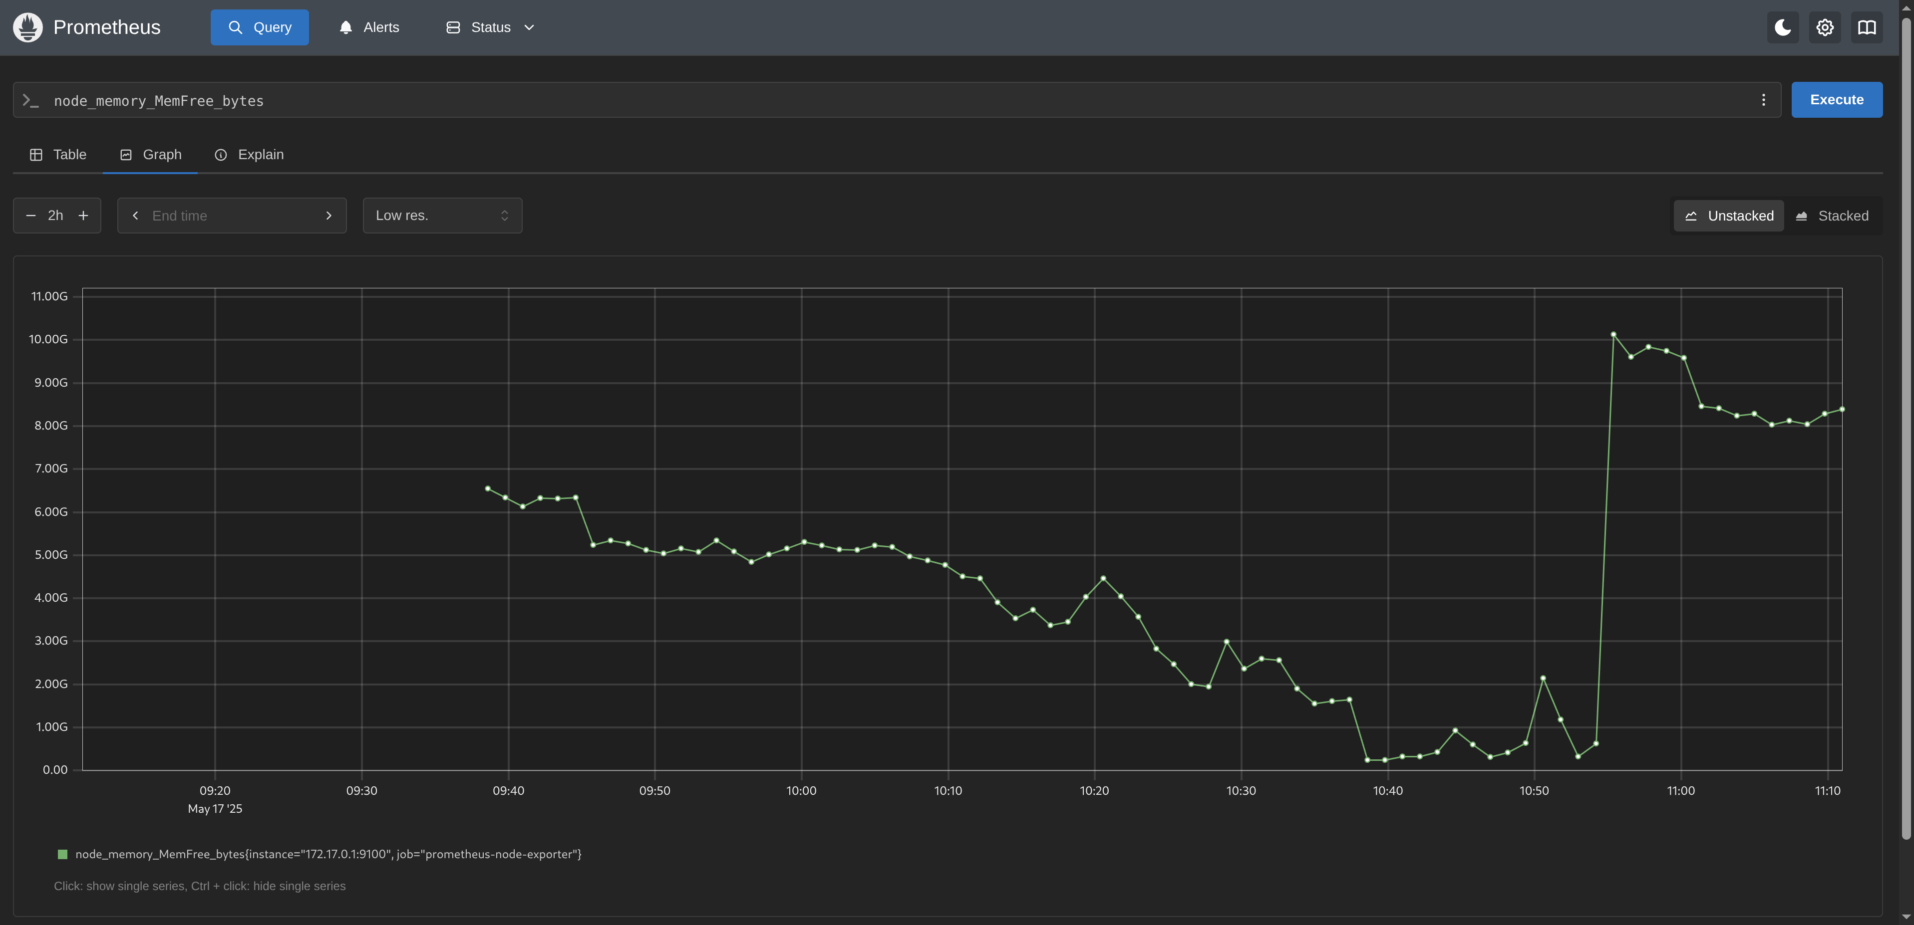Click the green legend color swatch

click(62, 854)
